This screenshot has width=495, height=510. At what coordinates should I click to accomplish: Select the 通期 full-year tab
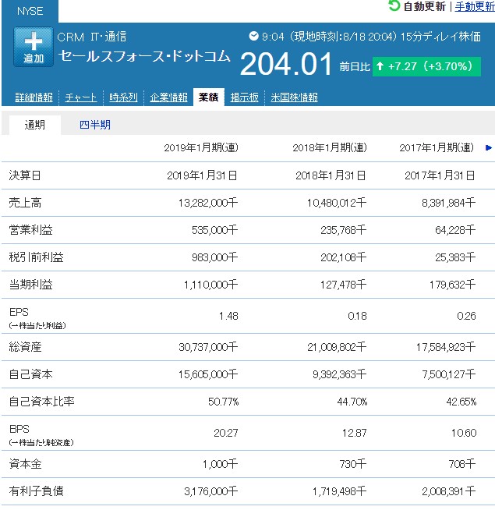coord(35,125)
